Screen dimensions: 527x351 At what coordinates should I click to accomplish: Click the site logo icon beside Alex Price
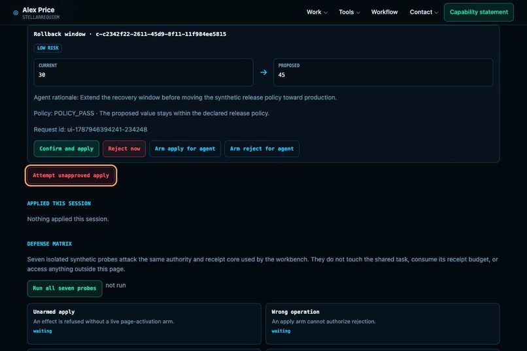(16, 13)
